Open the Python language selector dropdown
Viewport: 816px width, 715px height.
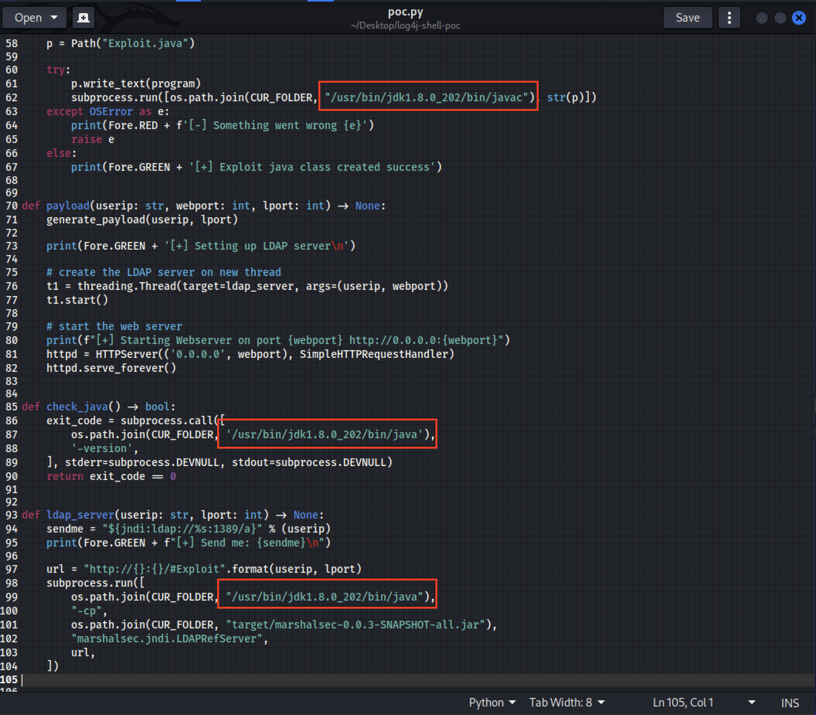point(492,702)
